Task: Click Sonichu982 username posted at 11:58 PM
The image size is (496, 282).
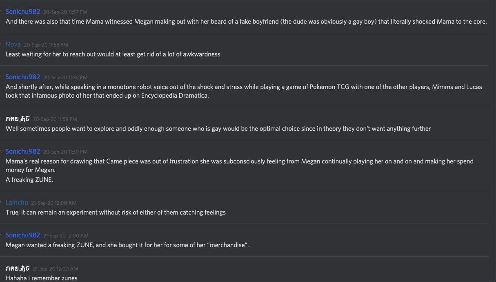Action: coord(23,77)
